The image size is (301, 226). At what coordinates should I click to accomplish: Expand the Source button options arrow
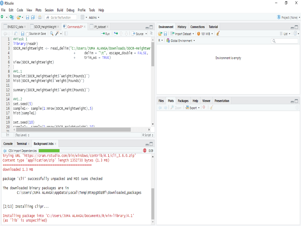click(x=146, y=34)
